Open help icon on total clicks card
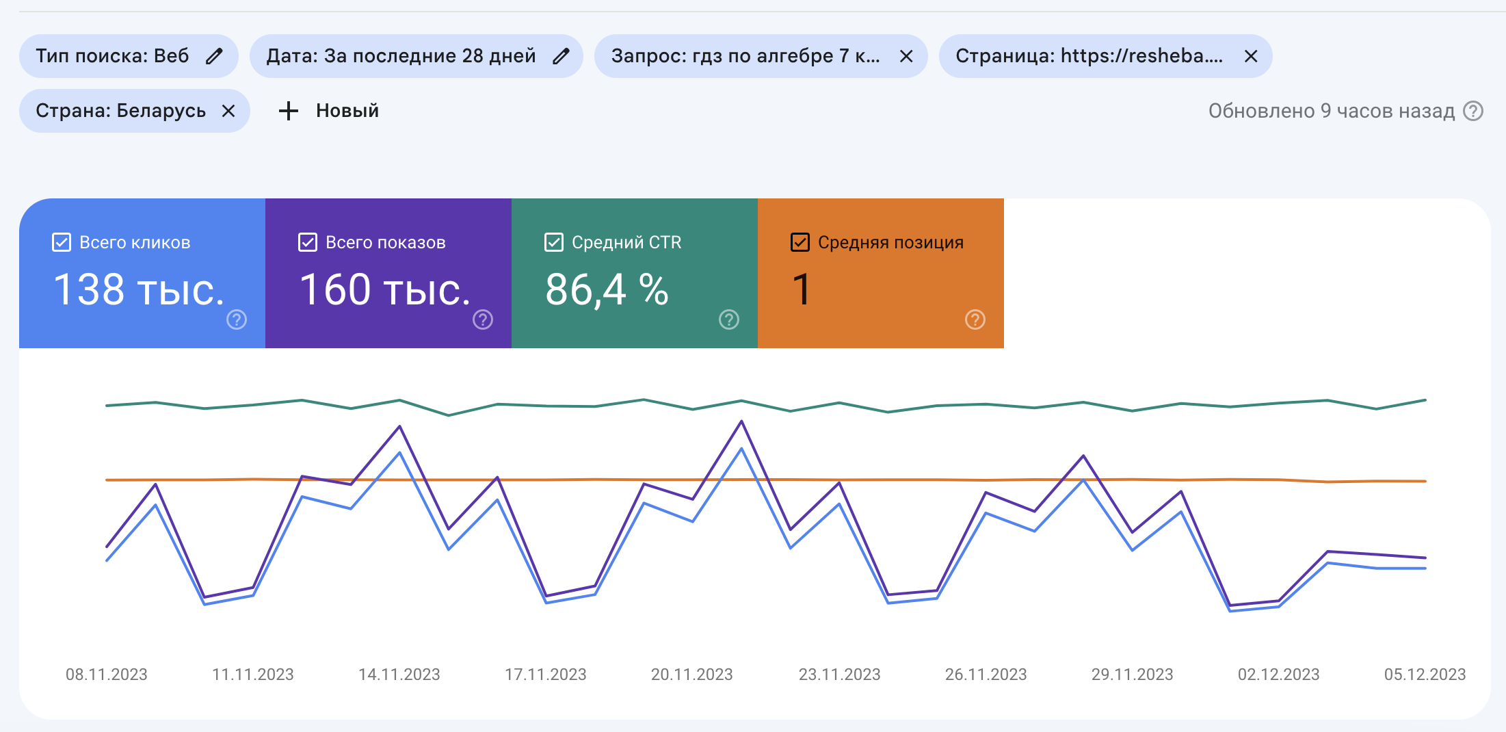Viewport: 1506px width, 732px height. pos(237,319)
